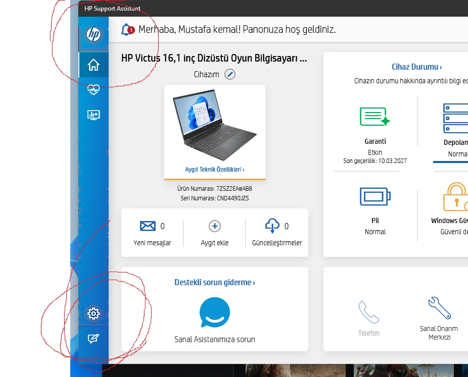Image resolution: width=468 pixels, height=377 pixels.
Task: Open the Cihaz Durumu link
Action: point(416,67)
